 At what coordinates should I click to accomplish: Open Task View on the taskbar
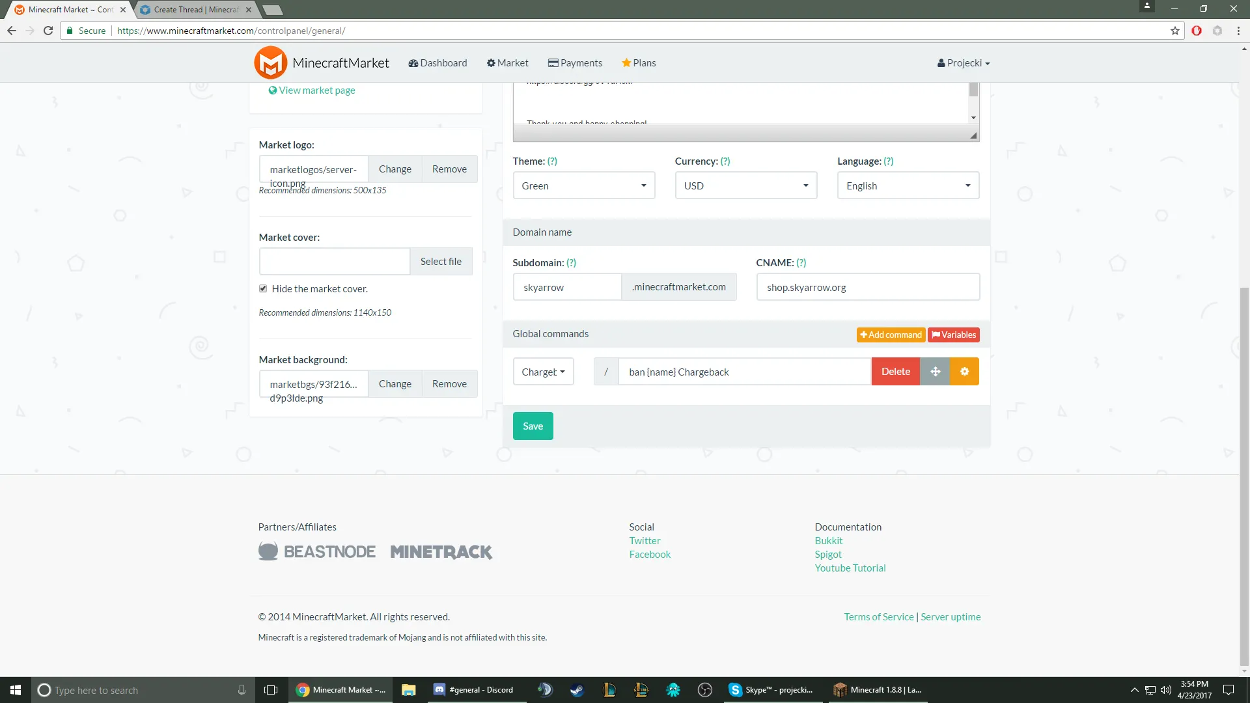coord(271,690)
